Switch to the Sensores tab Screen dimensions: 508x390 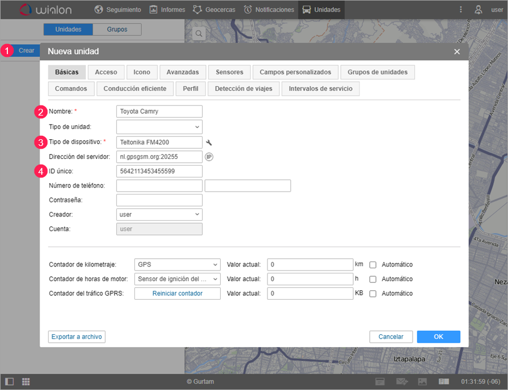229,72
